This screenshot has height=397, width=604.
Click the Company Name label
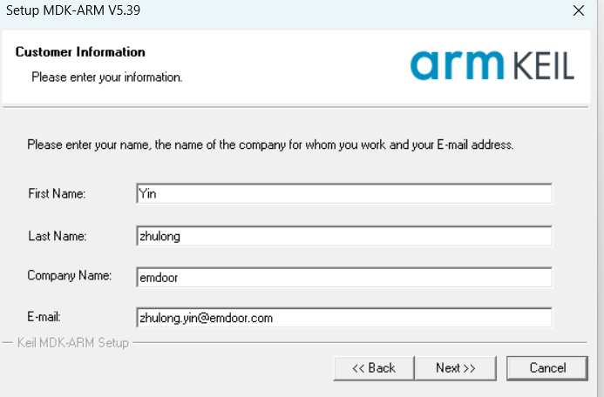pos(70,276)
